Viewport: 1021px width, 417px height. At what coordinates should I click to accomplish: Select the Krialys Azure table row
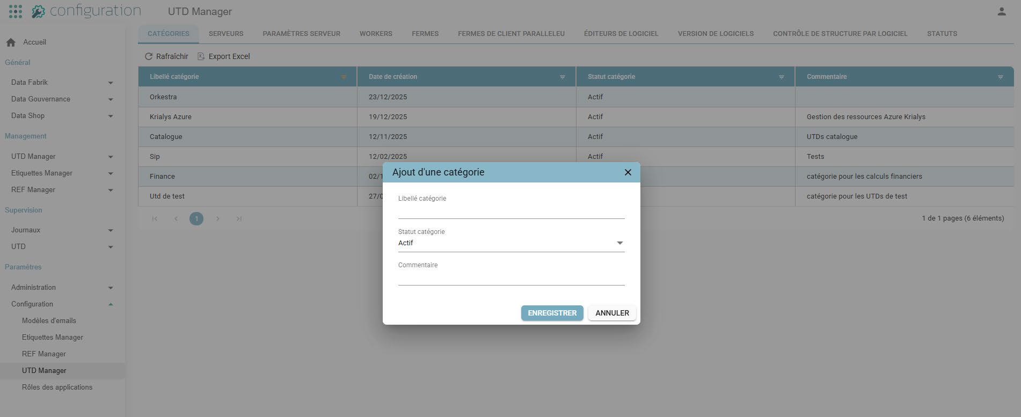(576, 116)
